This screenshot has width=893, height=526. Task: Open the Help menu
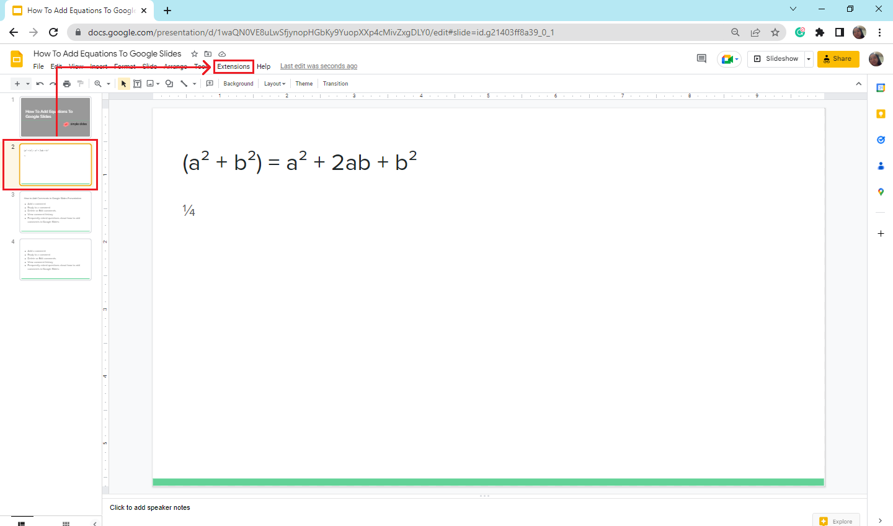[264, 66]
